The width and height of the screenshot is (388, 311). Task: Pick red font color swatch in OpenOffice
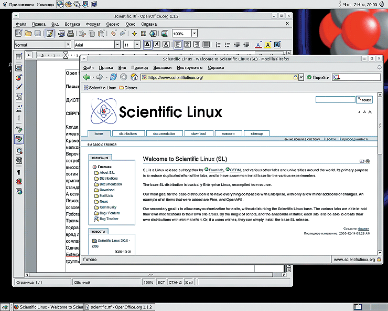click(x=258, y=45)
